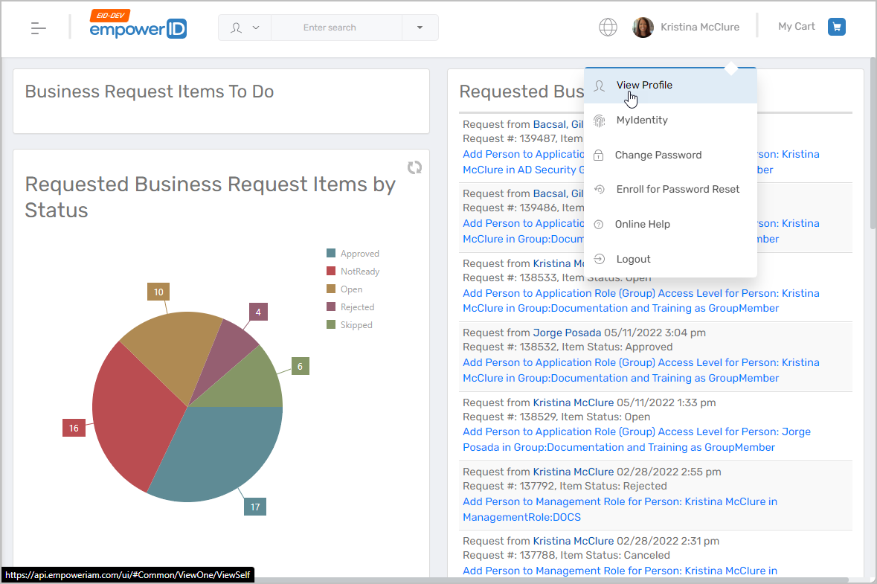Refresh the pie chart with the reload icon
The height and width of the screenshot is (584, 877).
point(414,167)
